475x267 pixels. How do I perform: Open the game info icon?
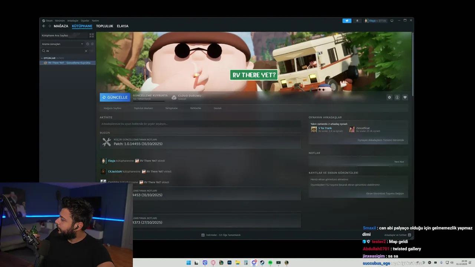pyautogui.click(x=397, y=97)
